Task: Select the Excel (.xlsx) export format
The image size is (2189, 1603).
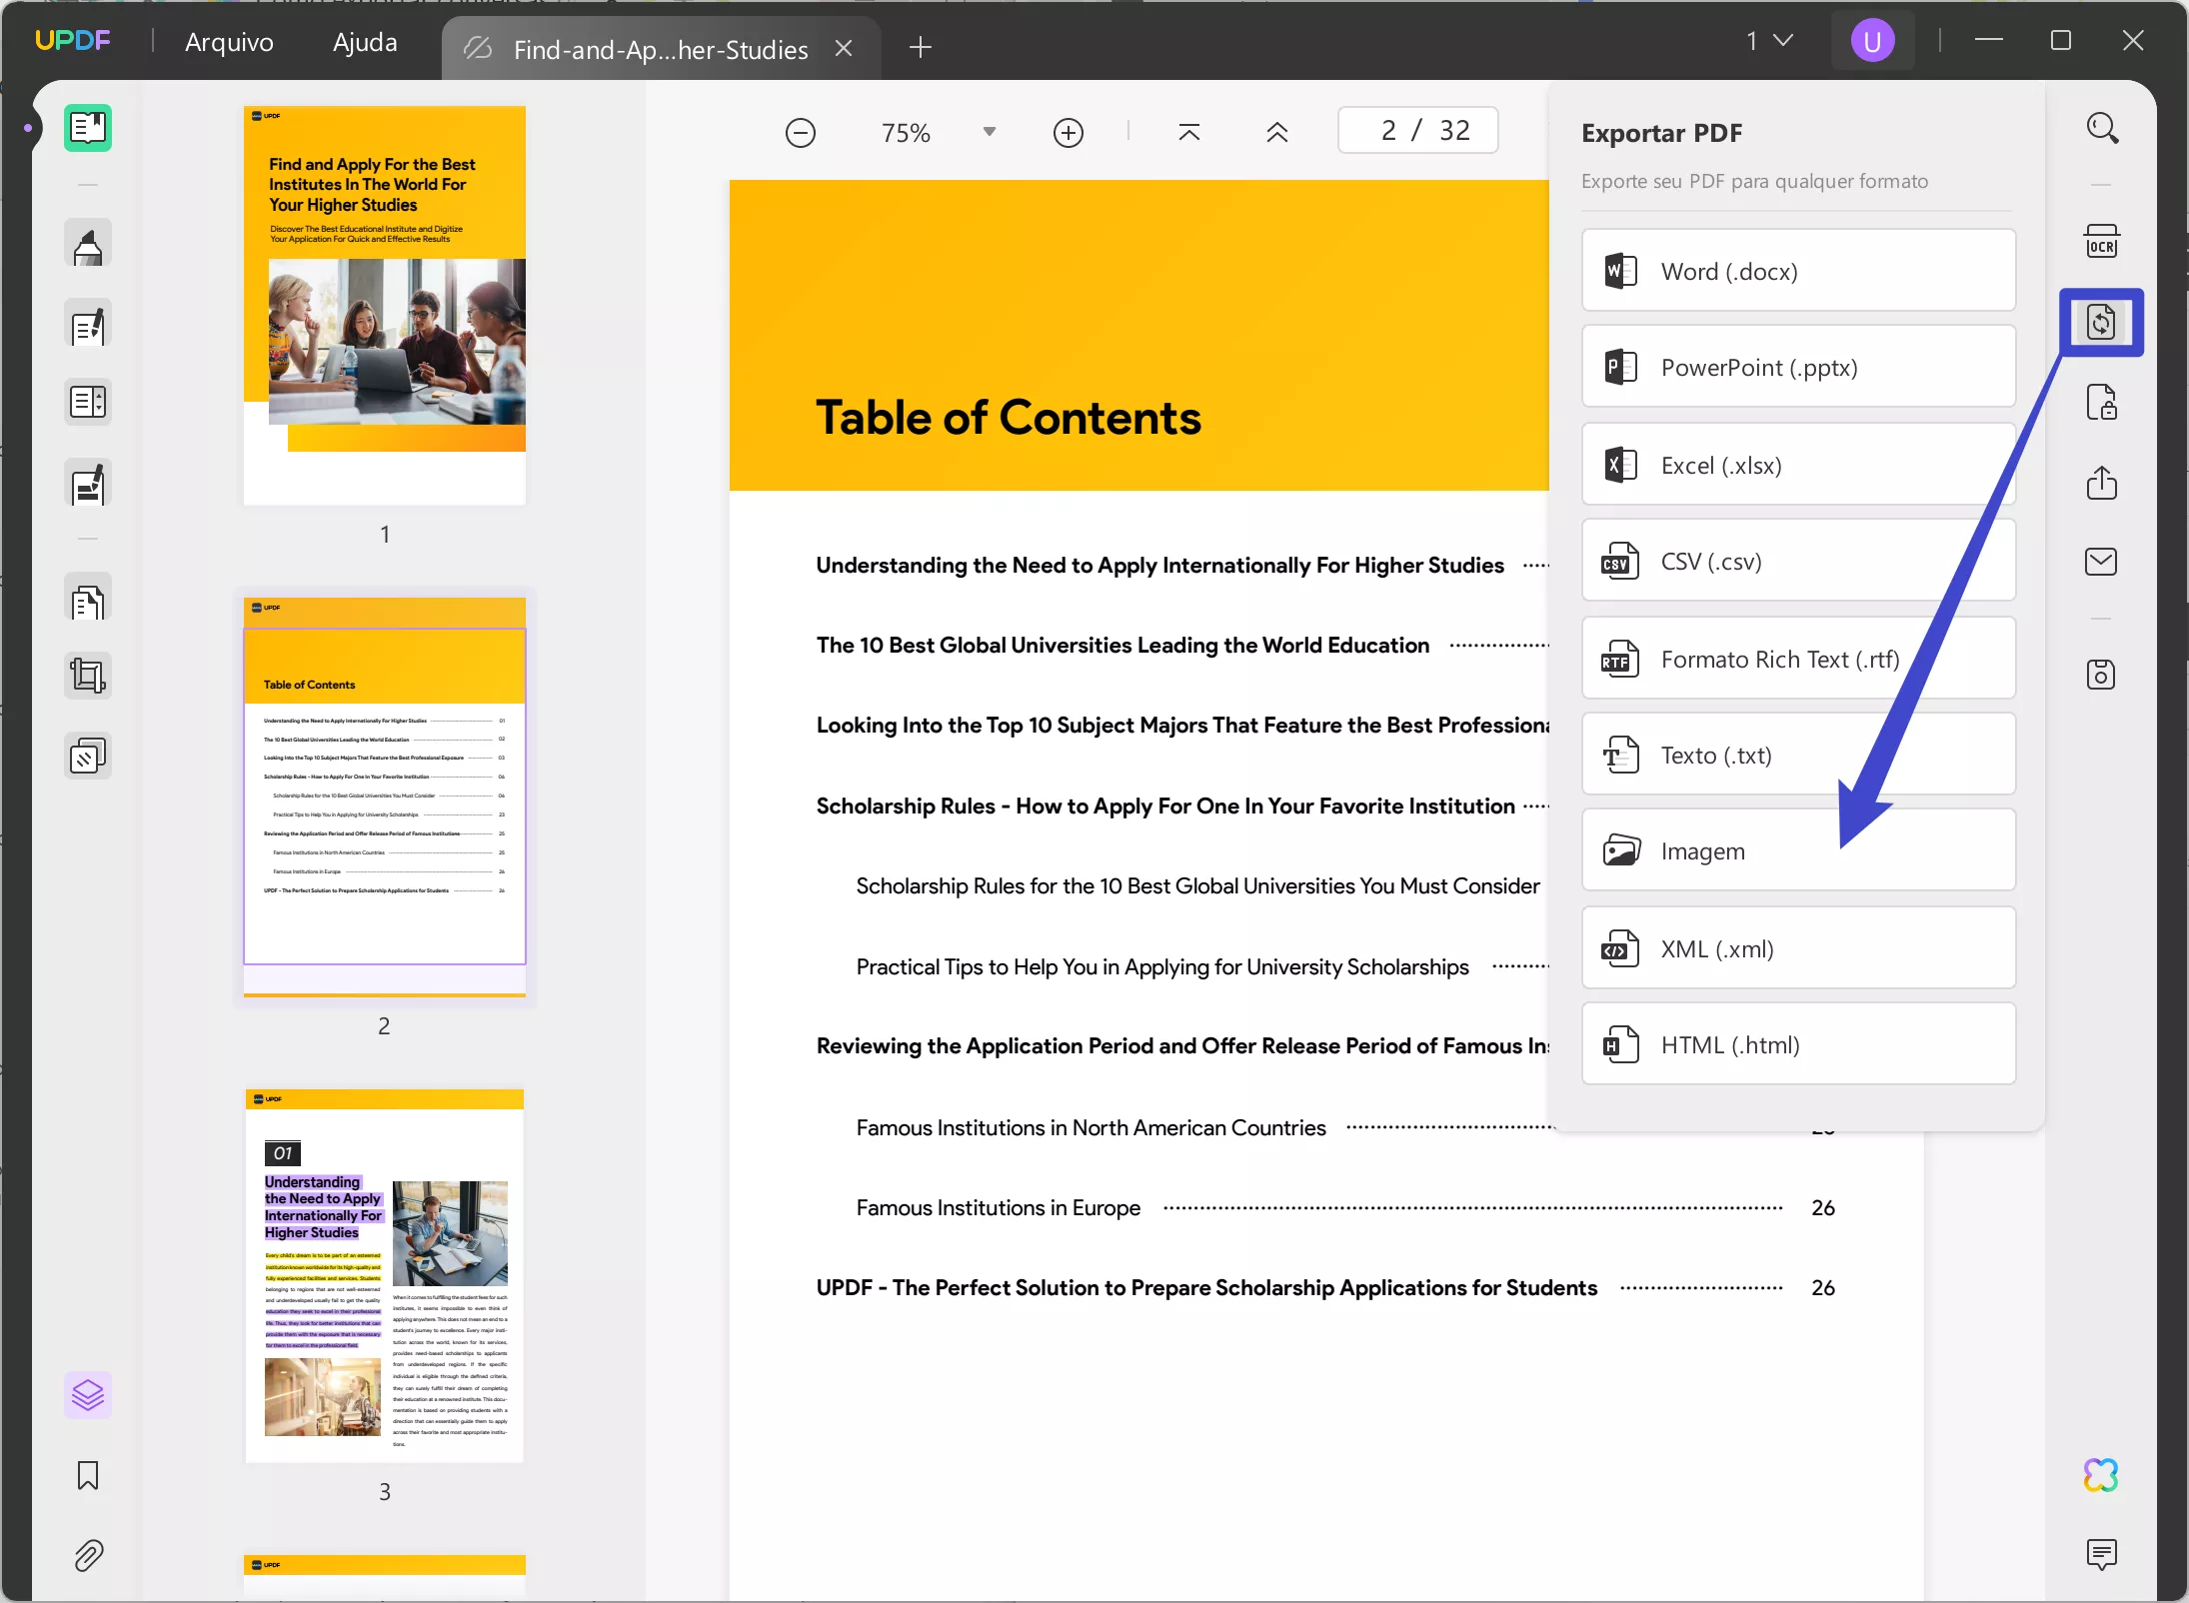Action: pos(1798,464)
